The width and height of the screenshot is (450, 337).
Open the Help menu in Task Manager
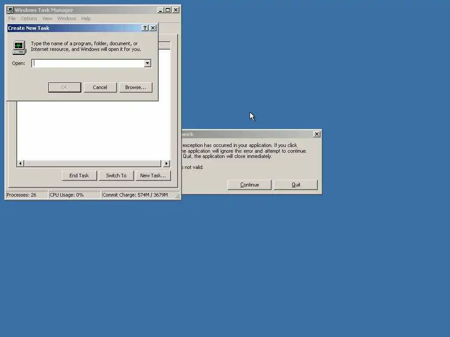click(x=86, y=18)
